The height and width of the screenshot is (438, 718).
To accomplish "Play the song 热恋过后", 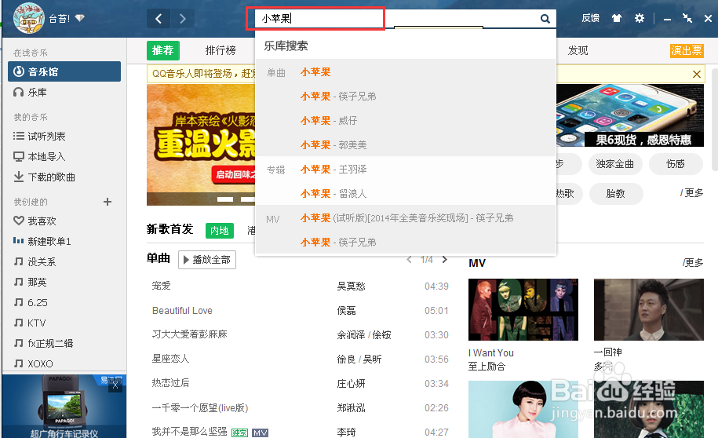I will pos(170,383).
